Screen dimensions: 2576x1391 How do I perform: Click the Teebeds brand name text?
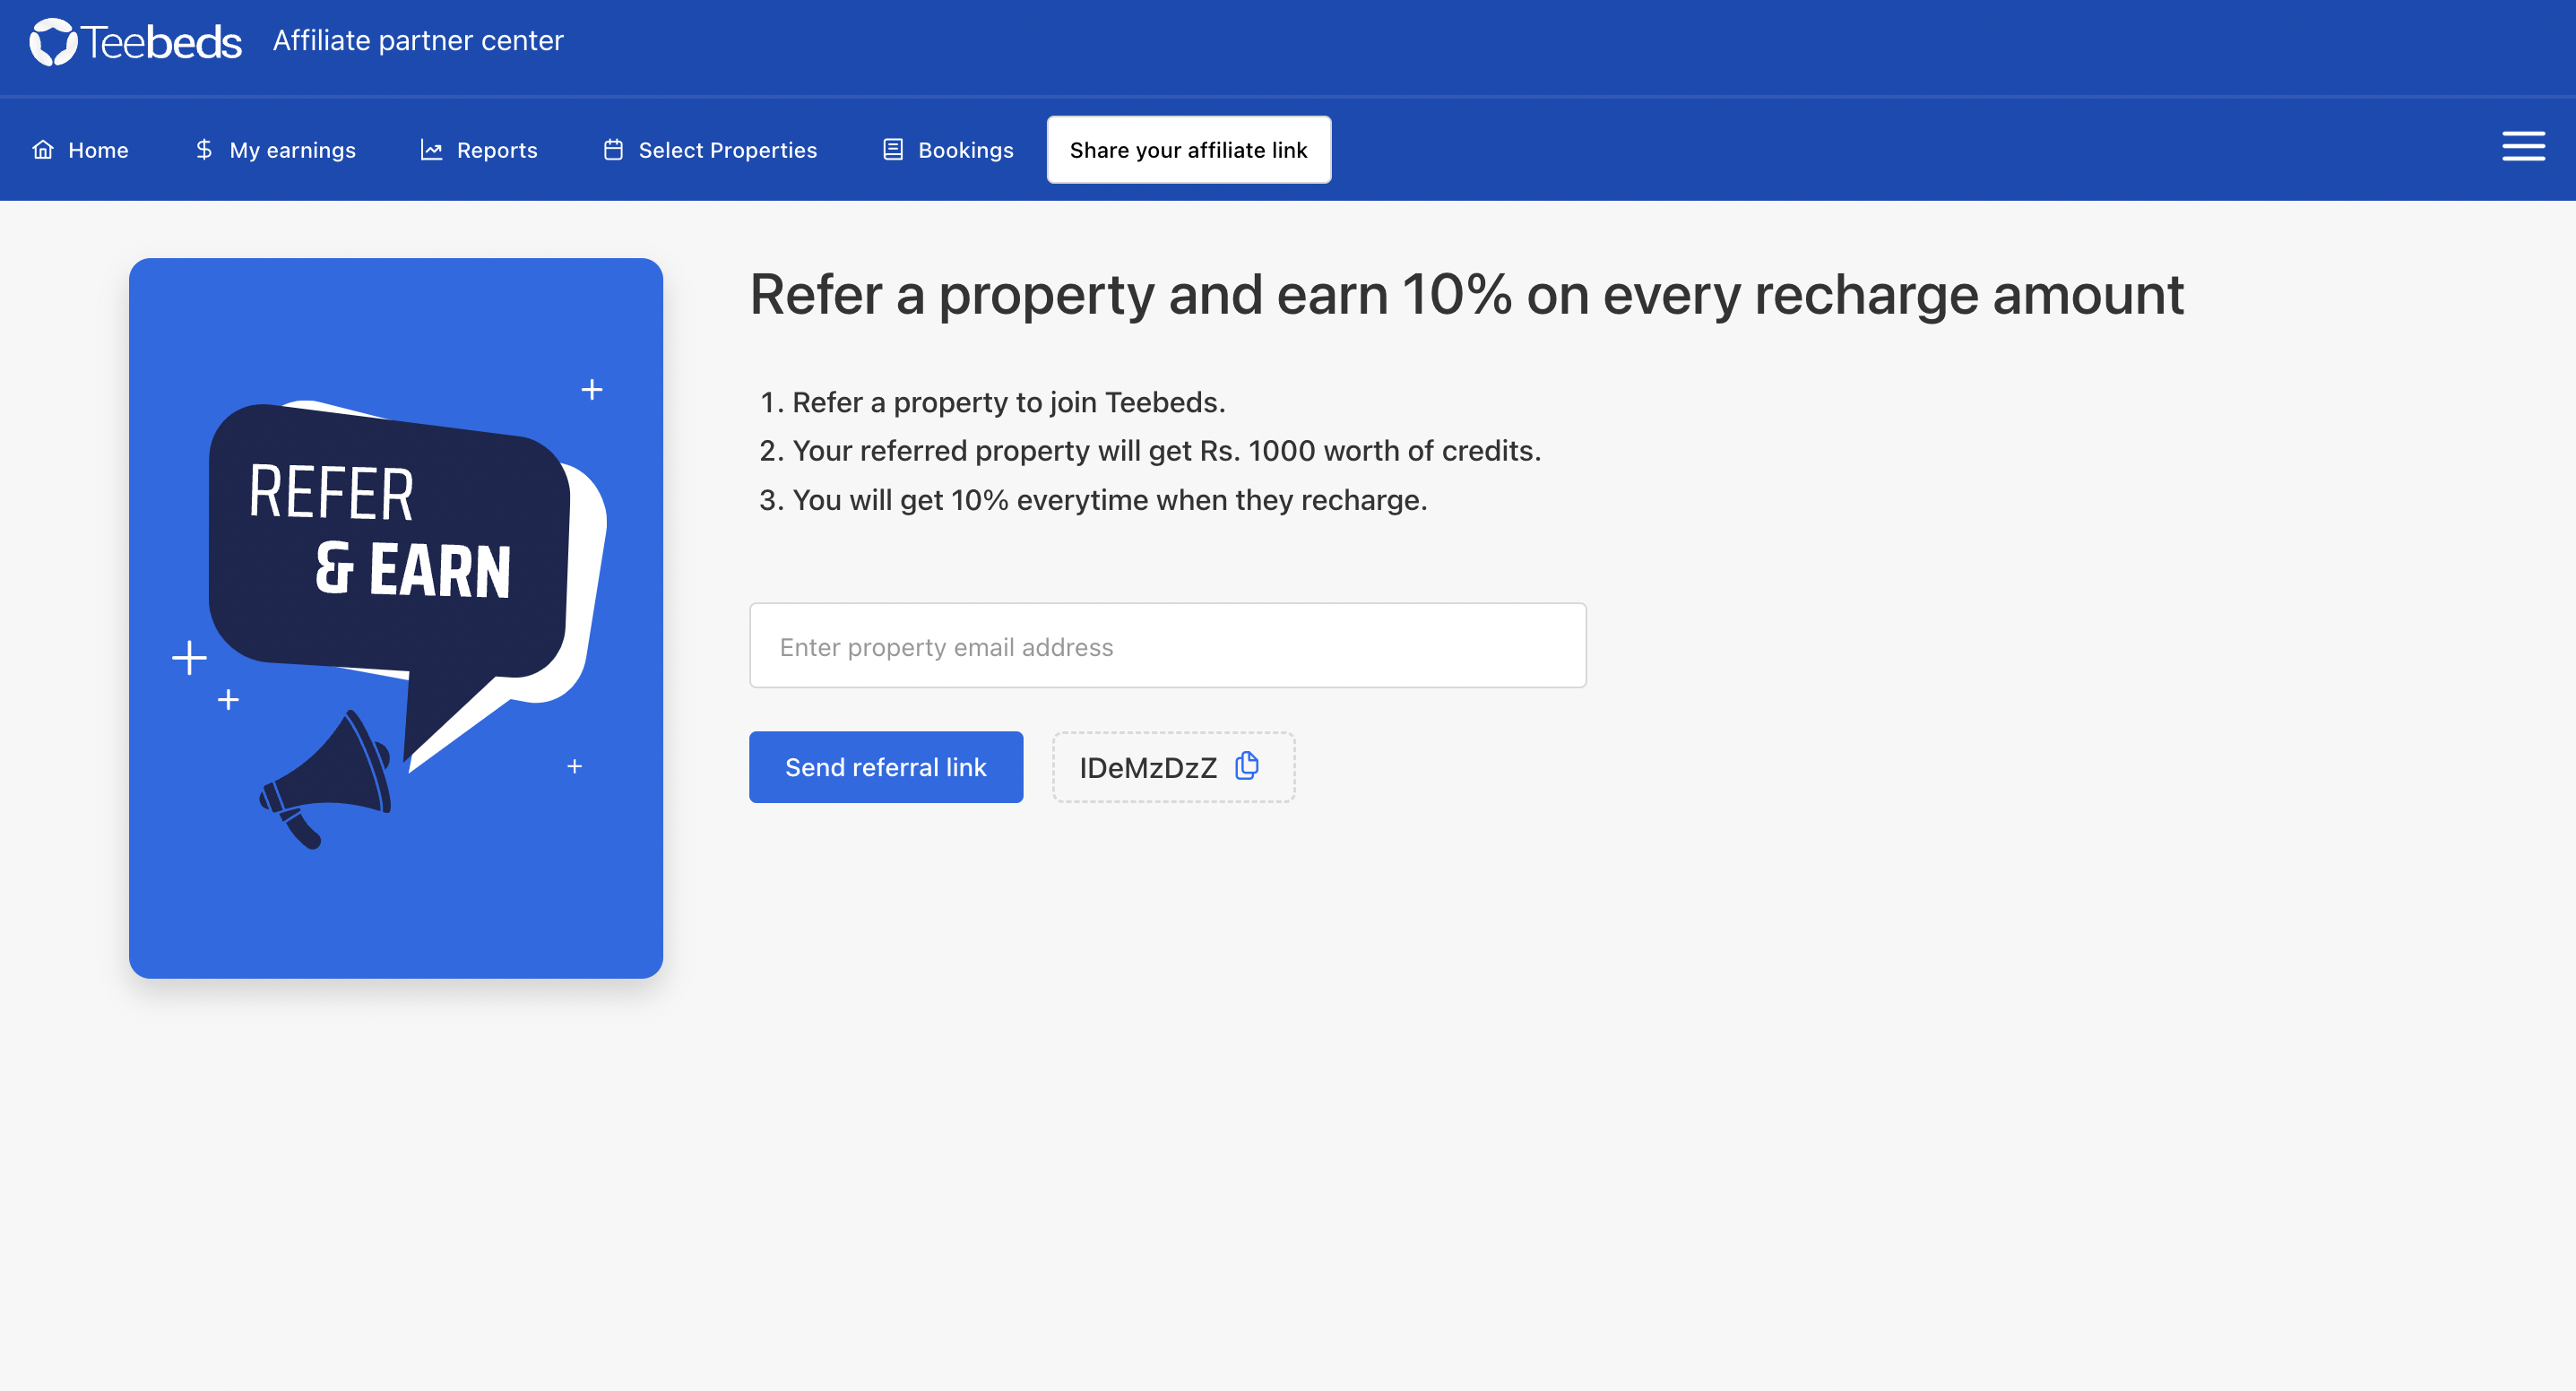click(x=161, y=43)
